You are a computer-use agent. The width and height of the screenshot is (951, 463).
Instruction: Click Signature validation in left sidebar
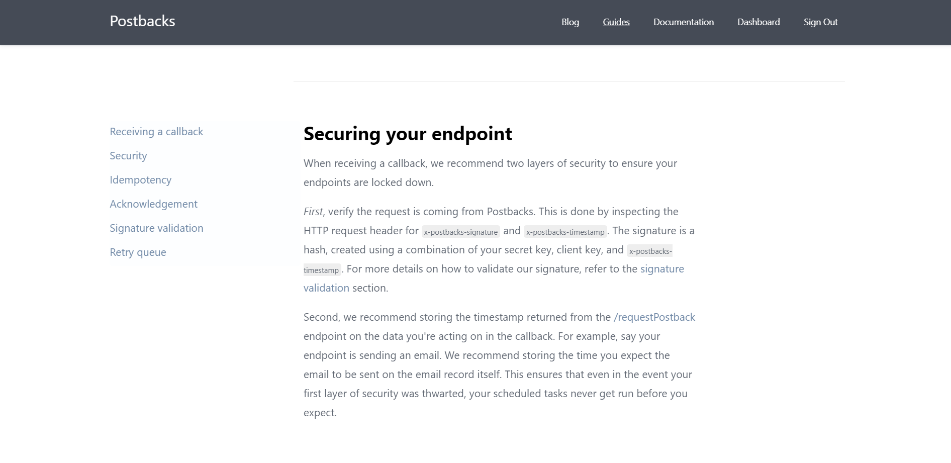click(x=156, y=228)
